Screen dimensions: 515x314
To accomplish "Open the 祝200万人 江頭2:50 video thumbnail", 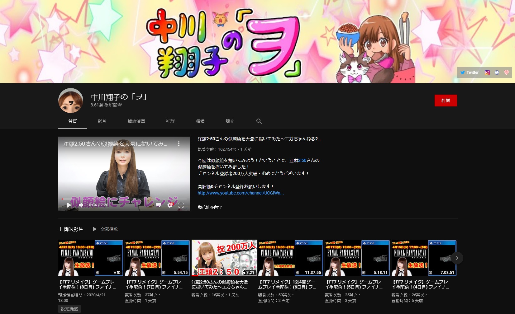I will coord(224,258).
